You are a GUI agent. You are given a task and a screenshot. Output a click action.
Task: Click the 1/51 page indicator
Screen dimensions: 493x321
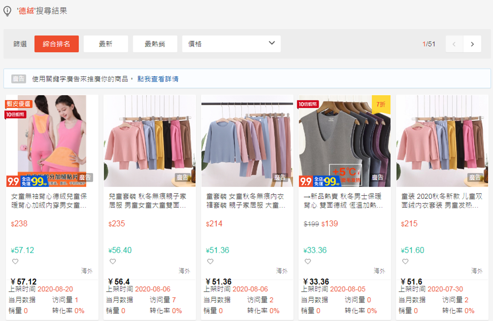[429, 44]
